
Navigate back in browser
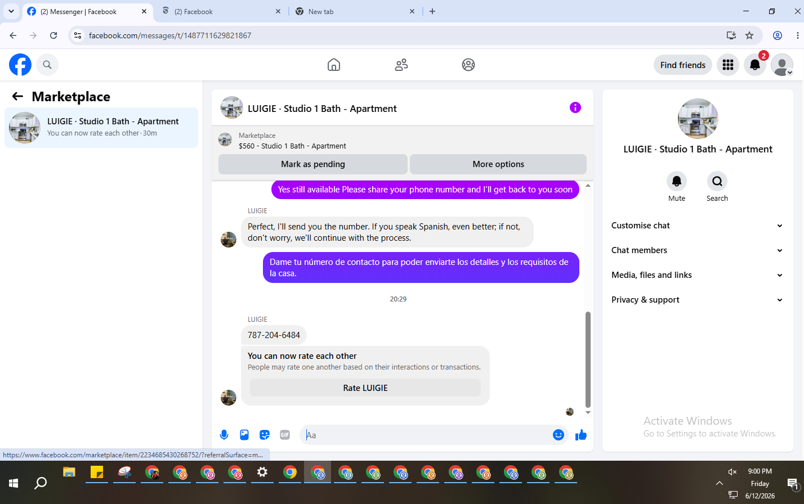(x=13, y=35)
